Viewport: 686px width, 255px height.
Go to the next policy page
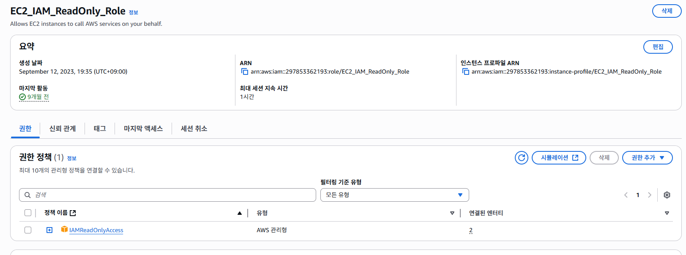point(650,195)
